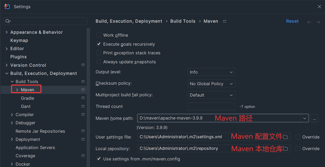Open Maven home path dropdown arrow
Viewport: 325px width, 167px height.
tap(305, 118)
